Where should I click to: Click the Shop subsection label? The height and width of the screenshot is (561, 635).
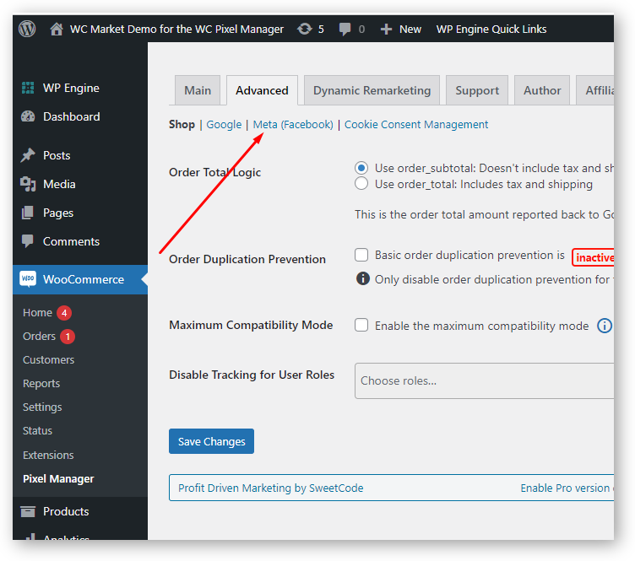point(182,125)
